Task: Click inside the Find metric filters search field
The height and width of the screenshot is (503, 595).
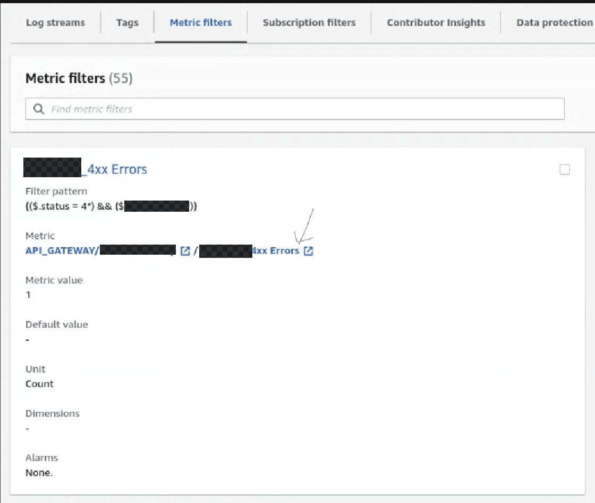Action: [212, 108]
